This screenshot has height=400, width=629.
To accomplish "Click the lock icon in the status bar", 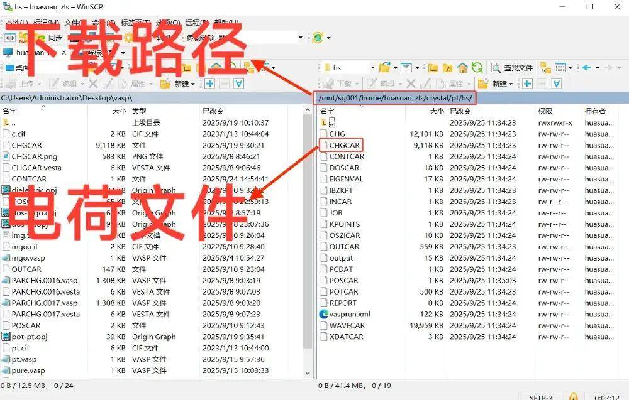I will click(573, 397).
